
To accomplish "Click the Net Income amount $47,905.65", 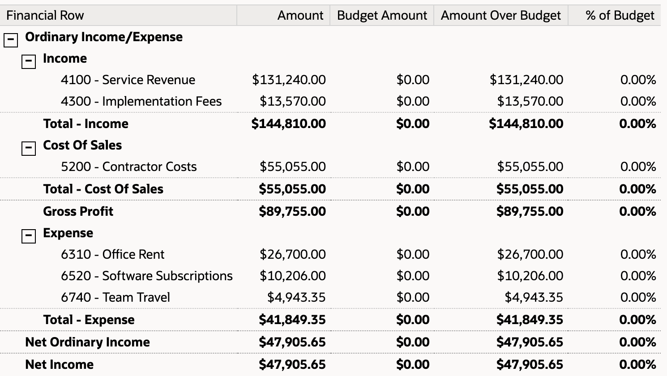I will coord(292,364).
